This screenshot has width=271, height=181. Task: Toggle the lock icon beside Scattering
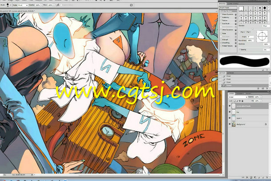[x=235, y=17]
